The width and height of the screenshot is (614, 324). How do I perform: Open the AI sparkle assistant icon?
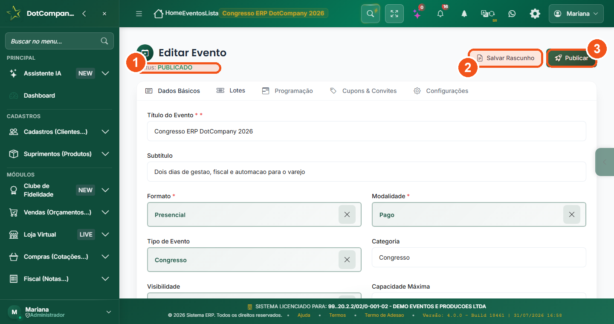click(417, 14)
